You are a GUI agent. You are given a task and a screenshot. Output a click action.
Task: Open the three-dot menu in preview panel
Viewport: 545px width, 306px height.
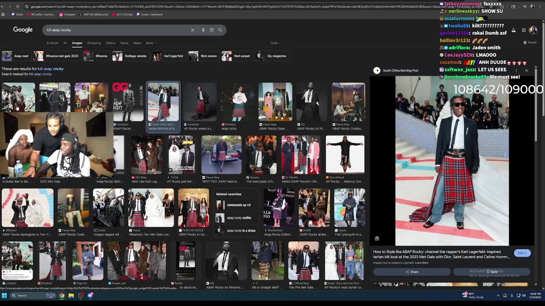(x=516, y=71)
